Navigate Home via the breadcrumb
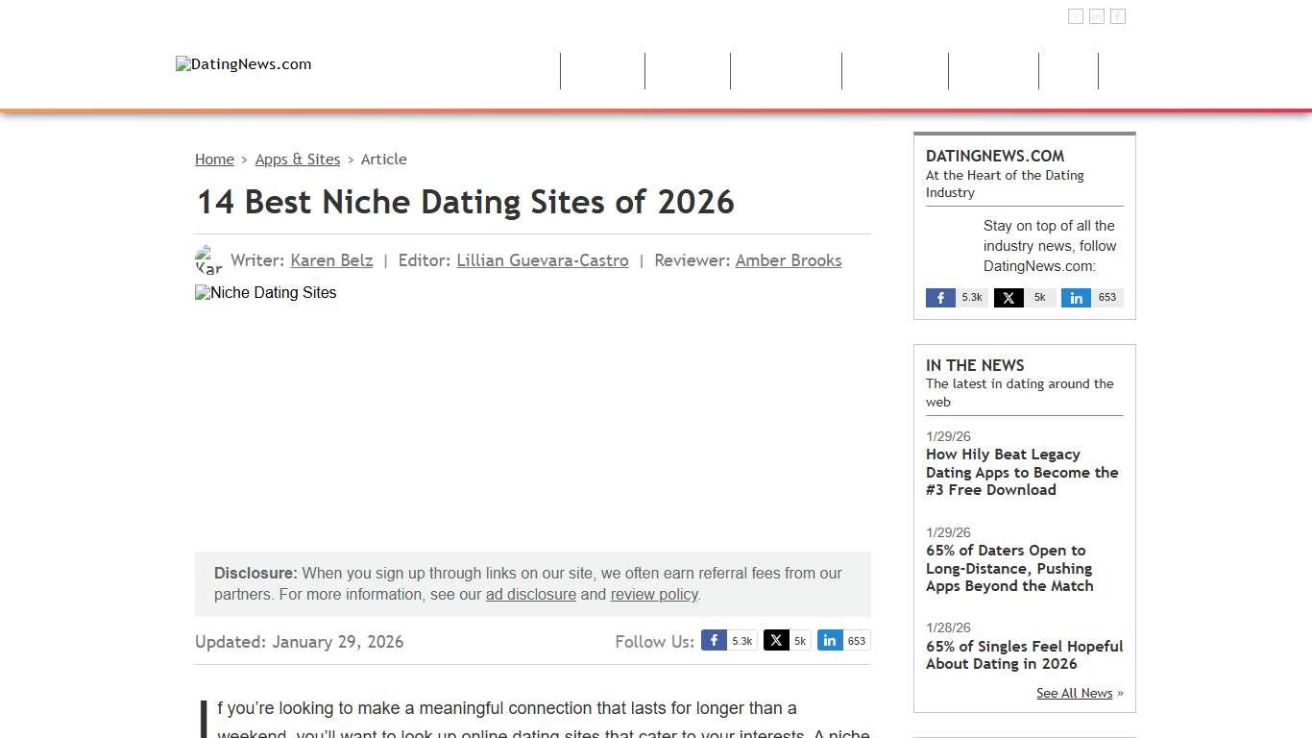 tap(214, 160)
